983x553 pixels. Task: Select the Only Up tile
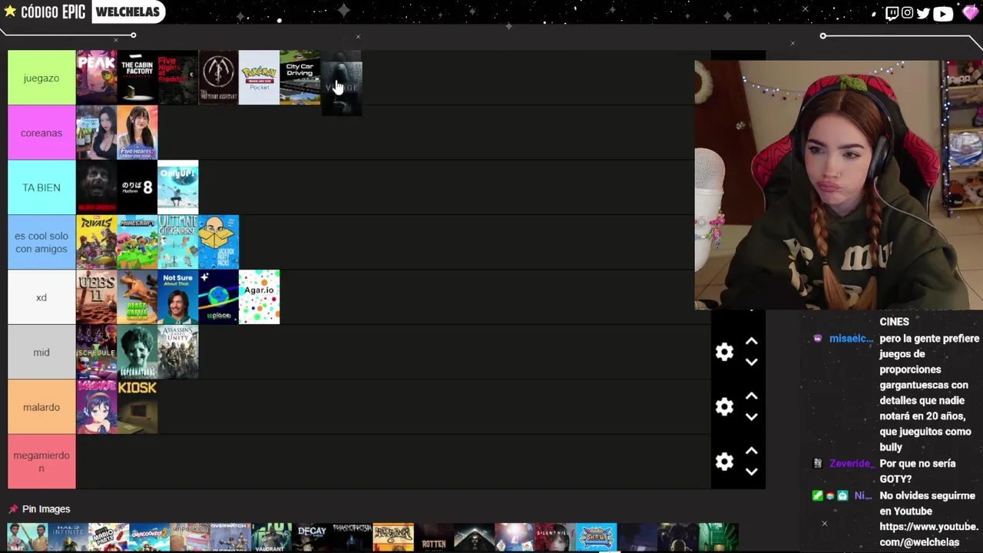(x=177, y=187)
